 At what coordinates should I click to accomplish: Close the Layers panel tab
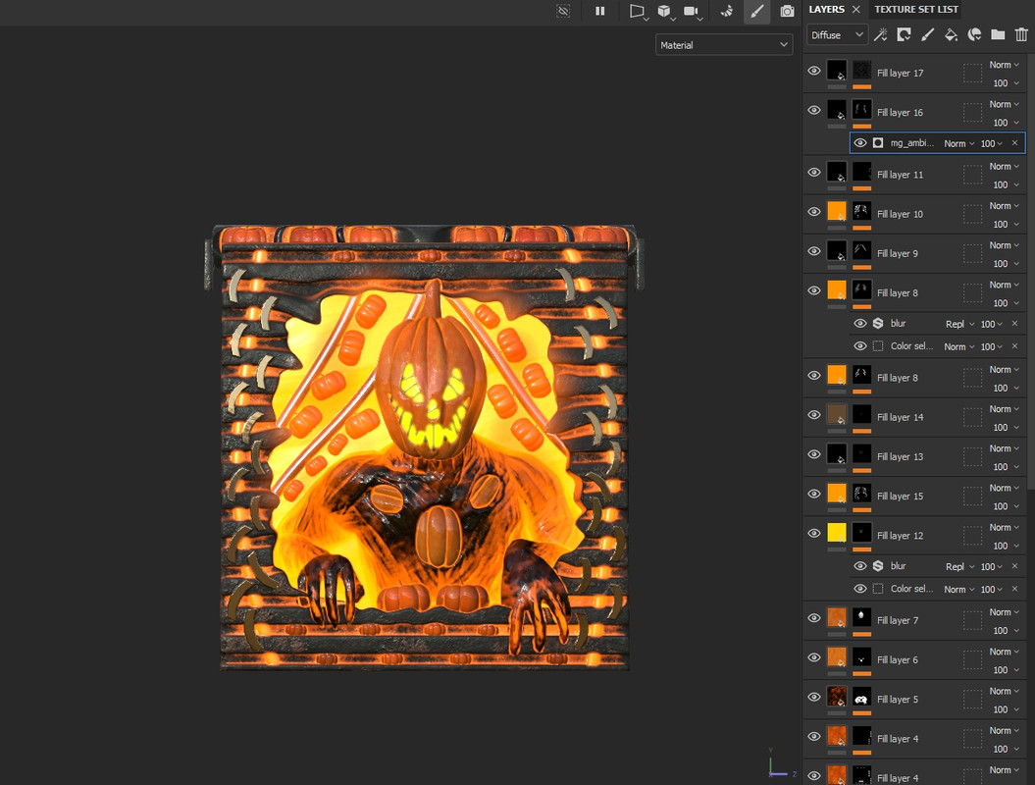pyautogui.click(x=856, y=9)
